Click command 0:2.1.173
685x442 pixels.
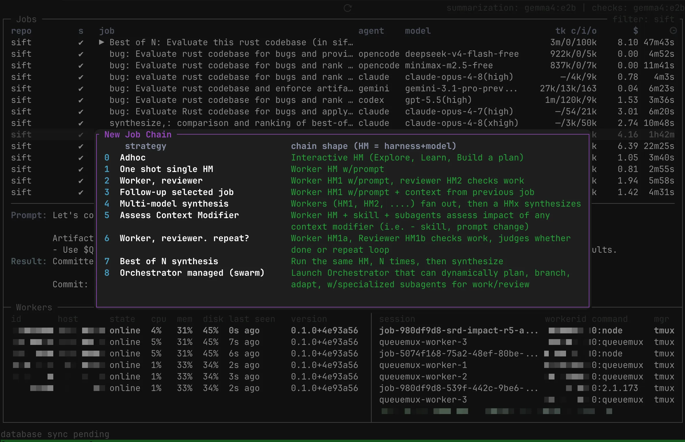[615, 388]
